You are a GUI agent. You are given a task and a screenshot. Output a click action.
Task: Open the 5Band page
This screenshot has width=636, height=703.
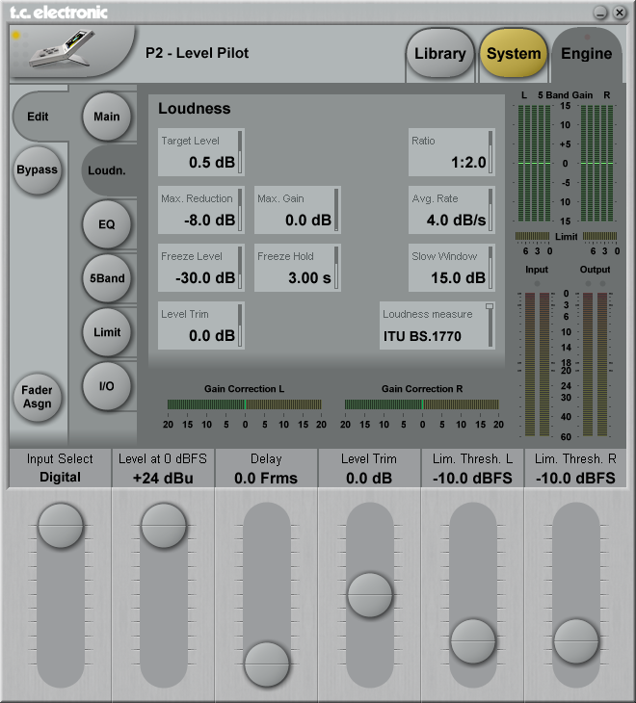pyautogui.click(x=107, y=278)
